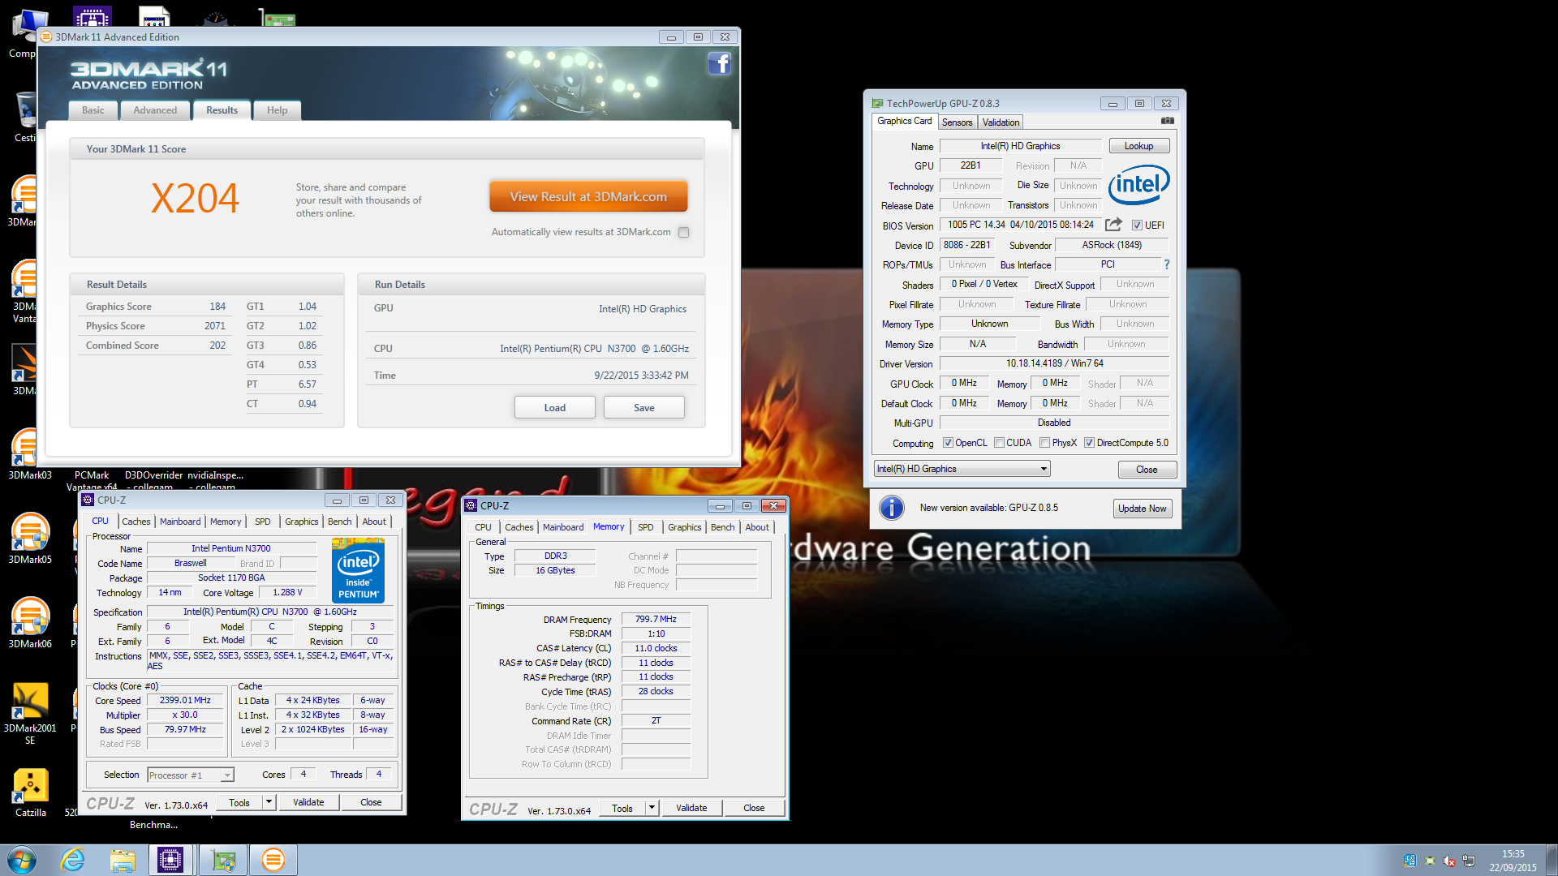This screenshot has height=876, width=1558.
Task: Click the CPU-Z title bar icon in memory window
Action: click(471, 505)
